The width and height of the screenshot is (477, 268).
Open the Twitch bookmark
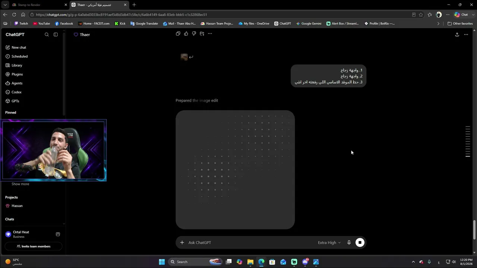point(21,23)
